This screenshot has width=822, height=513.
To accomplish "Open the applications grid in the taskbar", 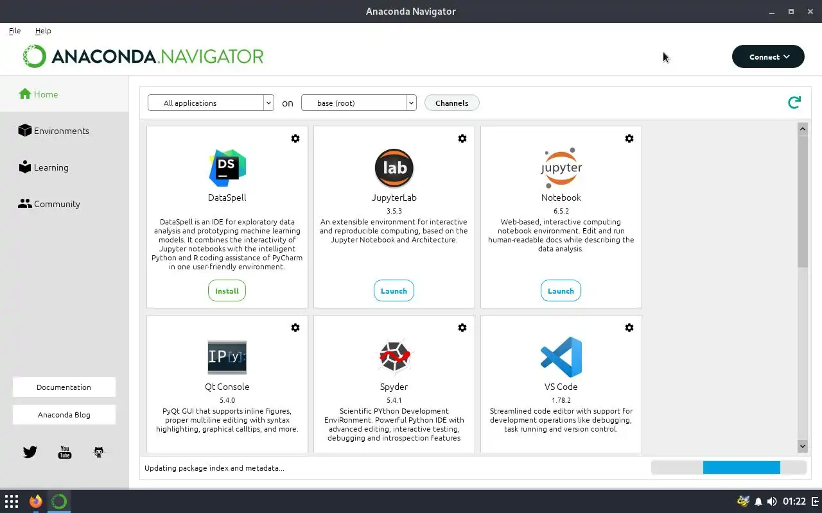I will [12, 501].
